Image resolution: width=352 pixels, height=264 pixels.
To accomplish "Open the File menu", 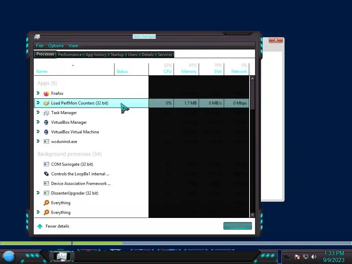I will [40, 46].
